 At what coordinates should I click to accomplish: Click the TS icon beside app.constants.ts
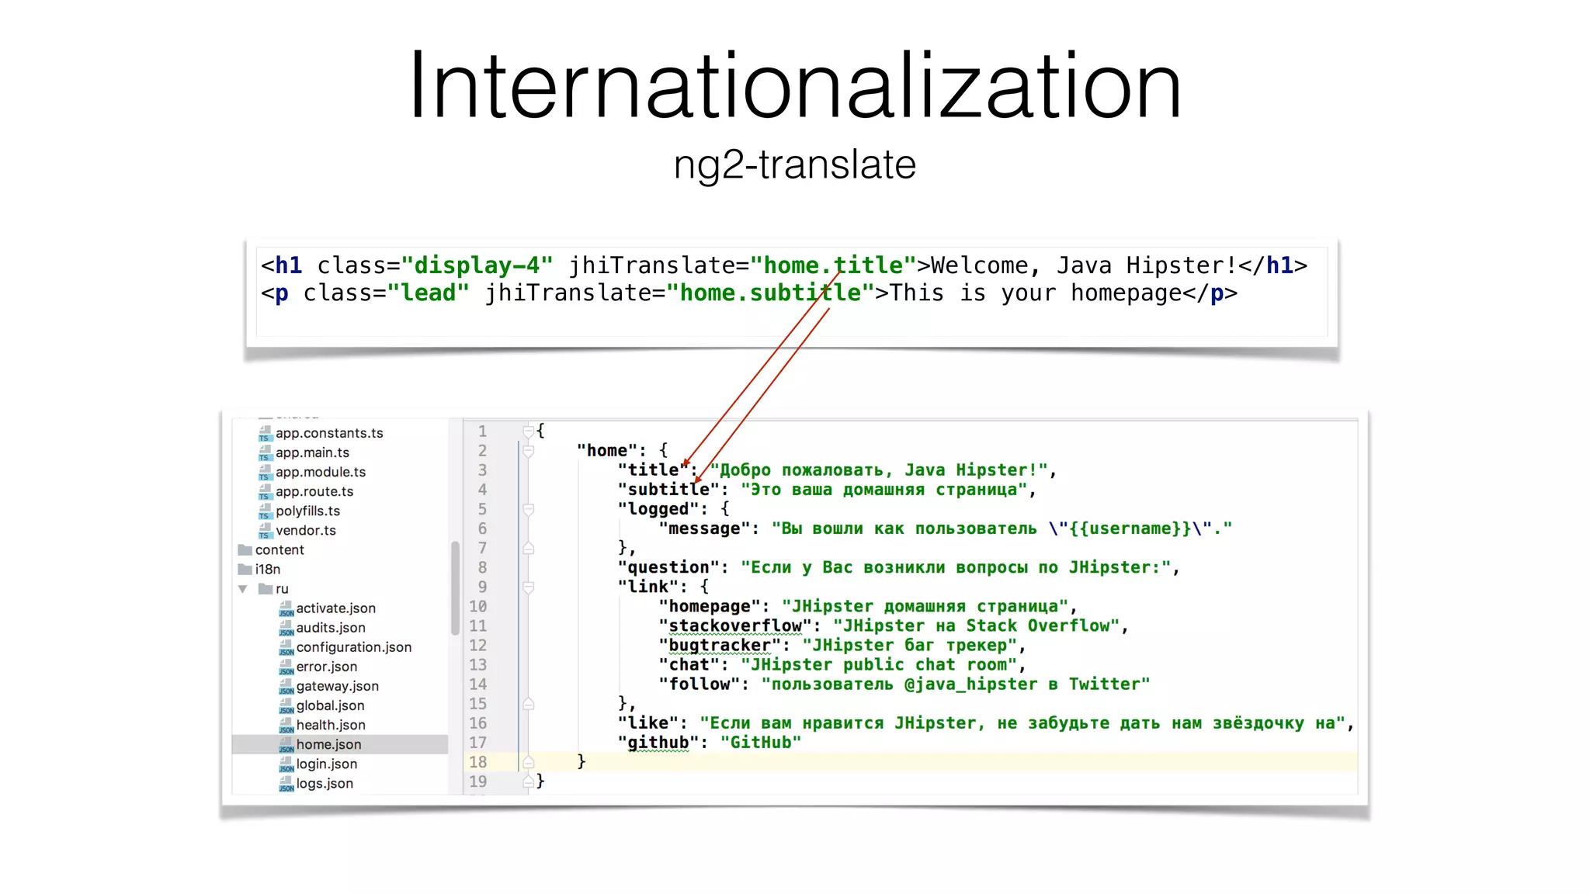click(265, 434)
